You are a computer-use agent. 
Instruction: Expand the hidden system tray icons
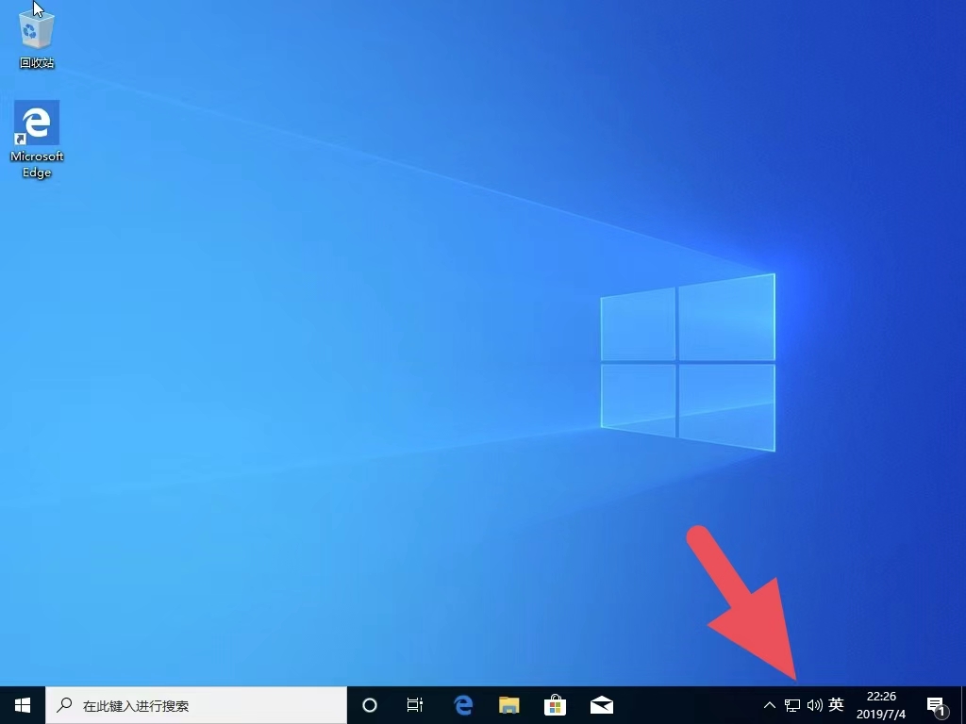(770, 705)
